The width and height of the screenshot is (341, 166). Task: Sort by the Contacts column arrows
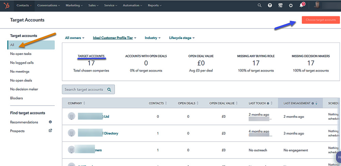pos(166,103)
